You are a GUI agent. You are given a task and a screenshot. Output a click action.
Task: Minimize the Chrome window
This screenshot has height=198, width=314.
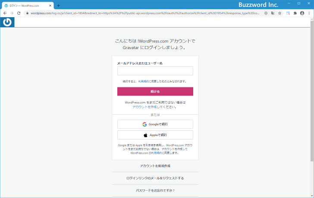(289, 3)
